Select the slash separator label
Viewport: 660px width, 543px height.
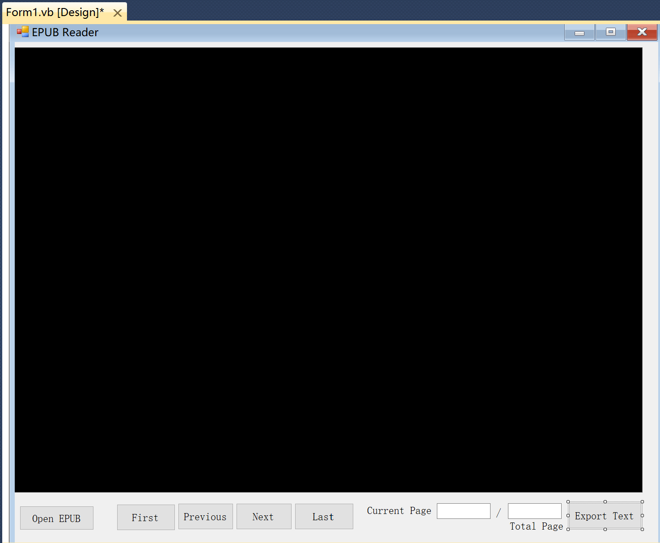pyautogui.click(x=499, y=513)
